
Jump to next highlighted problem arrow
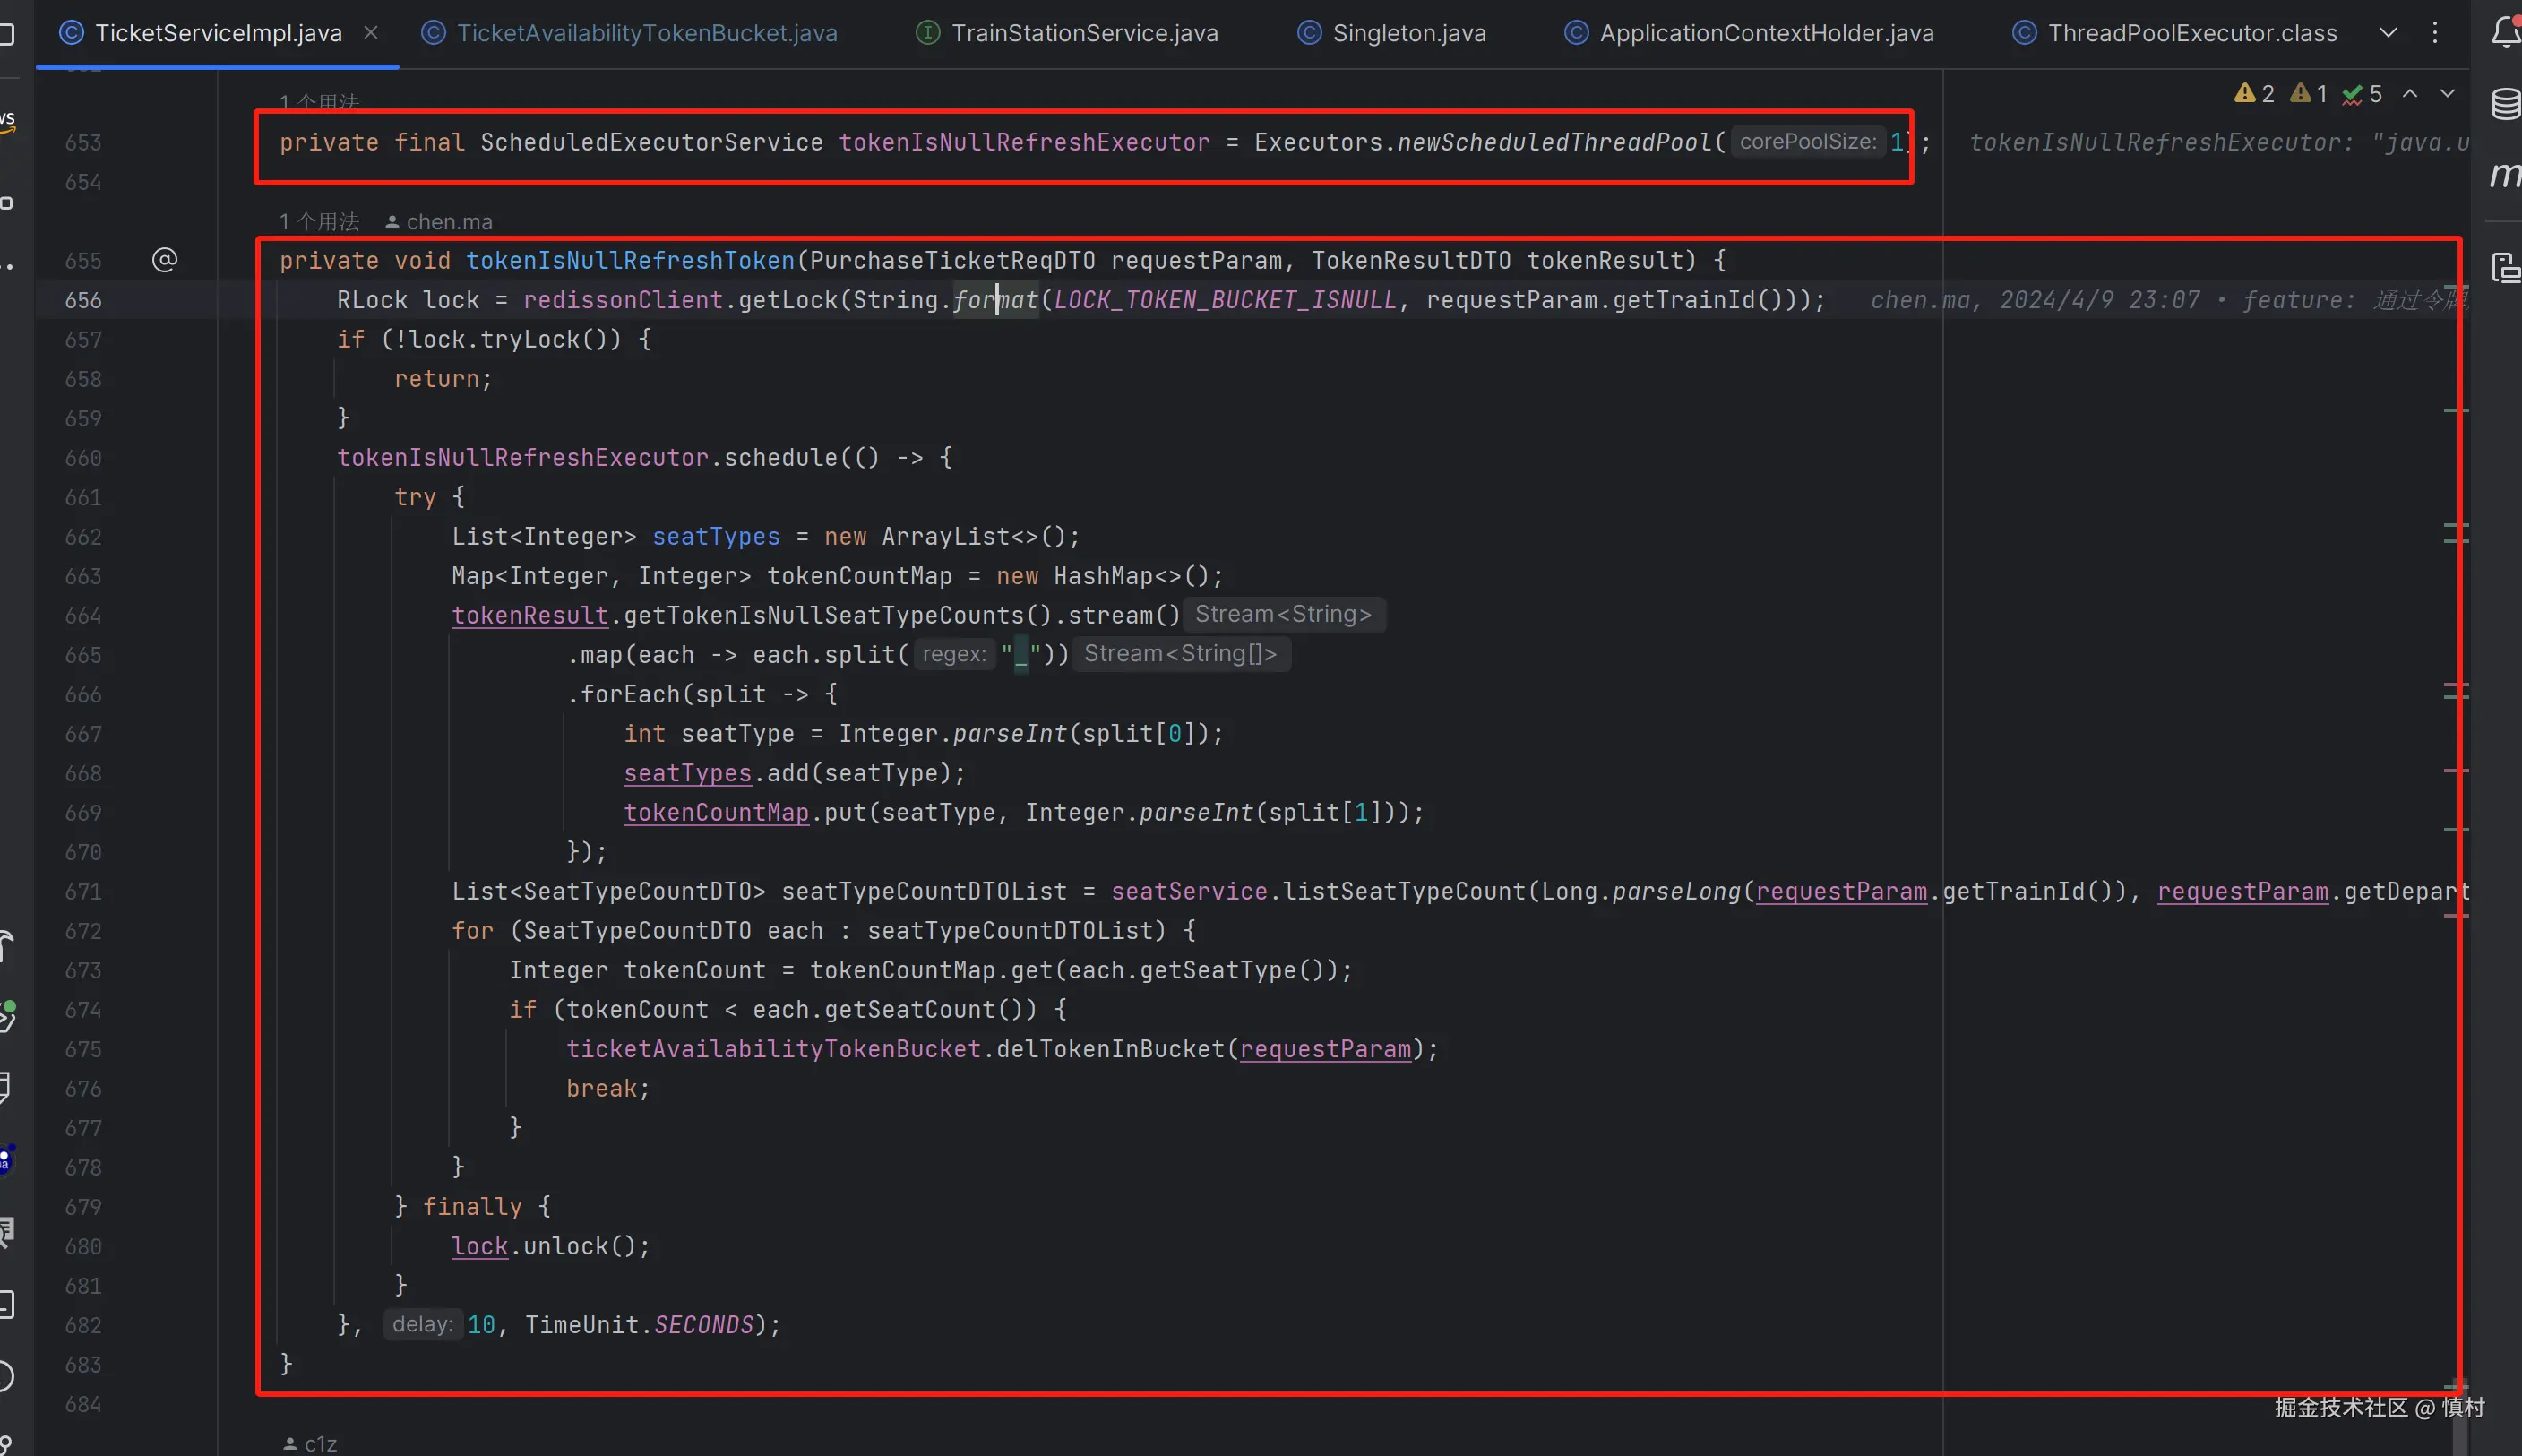2447,93
